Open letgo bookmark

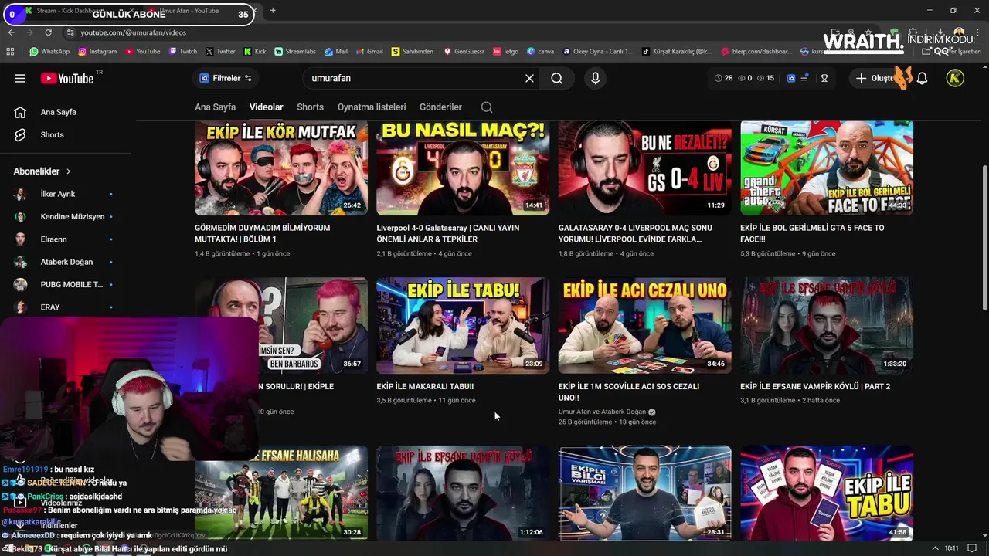pos(505,52)
